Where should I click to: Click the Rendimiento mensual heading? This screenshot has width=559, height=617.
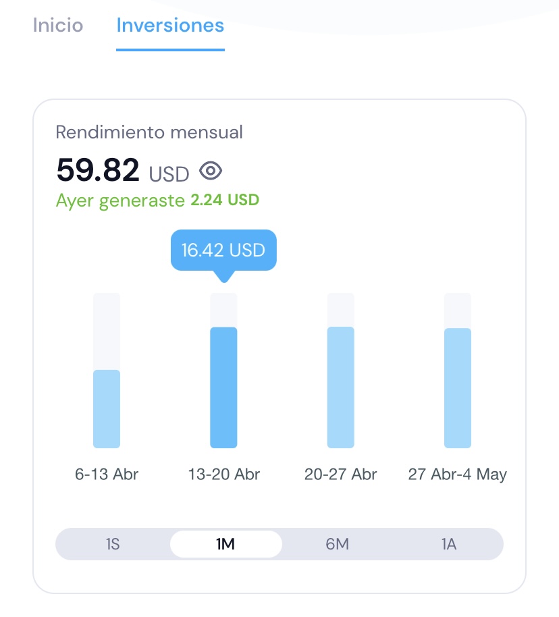click(x=149, y=132)
